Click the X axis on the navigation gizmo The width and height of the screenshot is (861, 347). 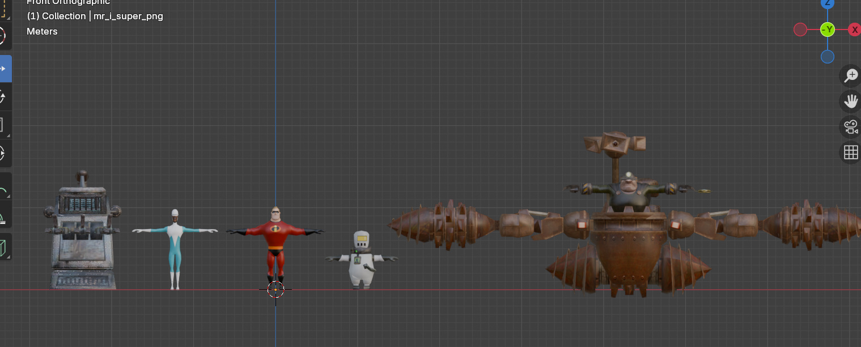[854, 29]
